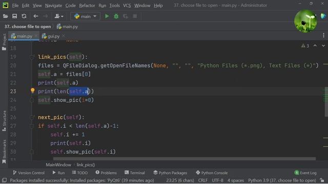Click the 23:25 cursor position in status bar

[x=180, y=180]
